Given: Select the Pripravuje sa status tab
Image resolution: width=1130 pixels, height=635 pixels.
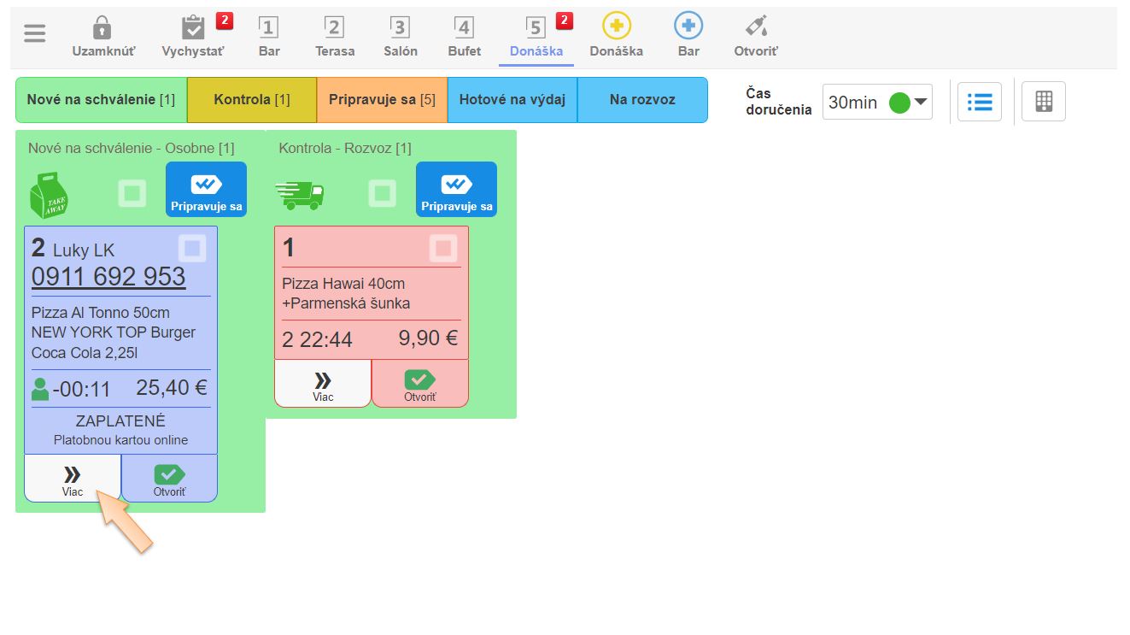Looking at the screenshot, I should (x=382, y=100).
